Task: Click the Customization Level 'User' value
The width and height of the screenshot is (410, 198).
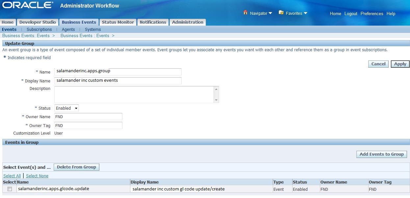Action: (59, 133)
